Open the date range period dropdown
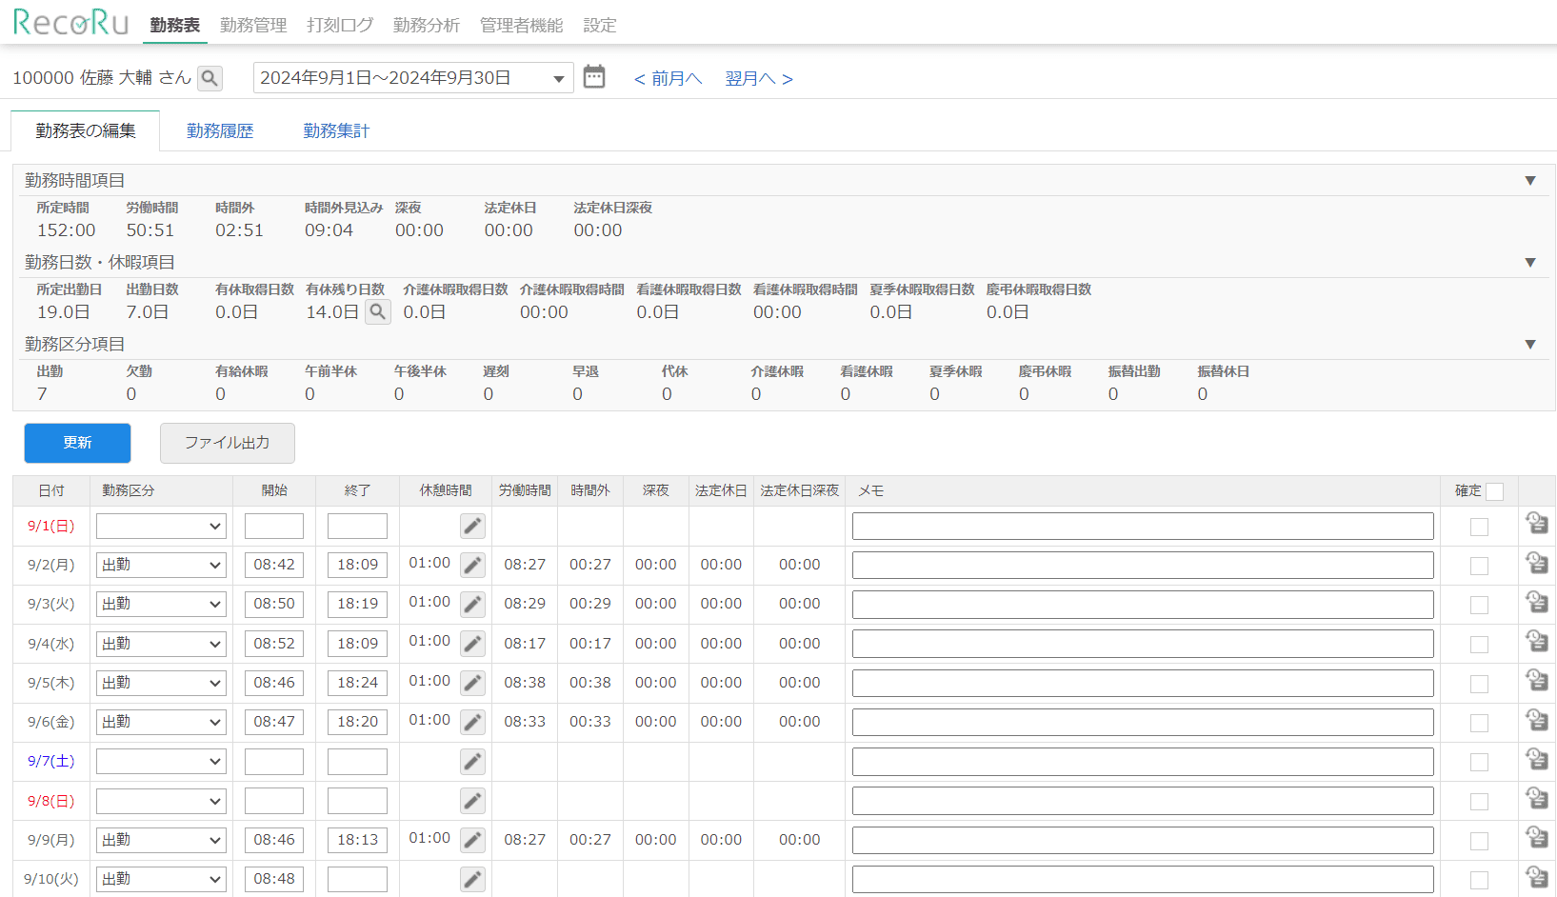The width and height of the screenshot is (1557, 897). [x=413, y=78]
